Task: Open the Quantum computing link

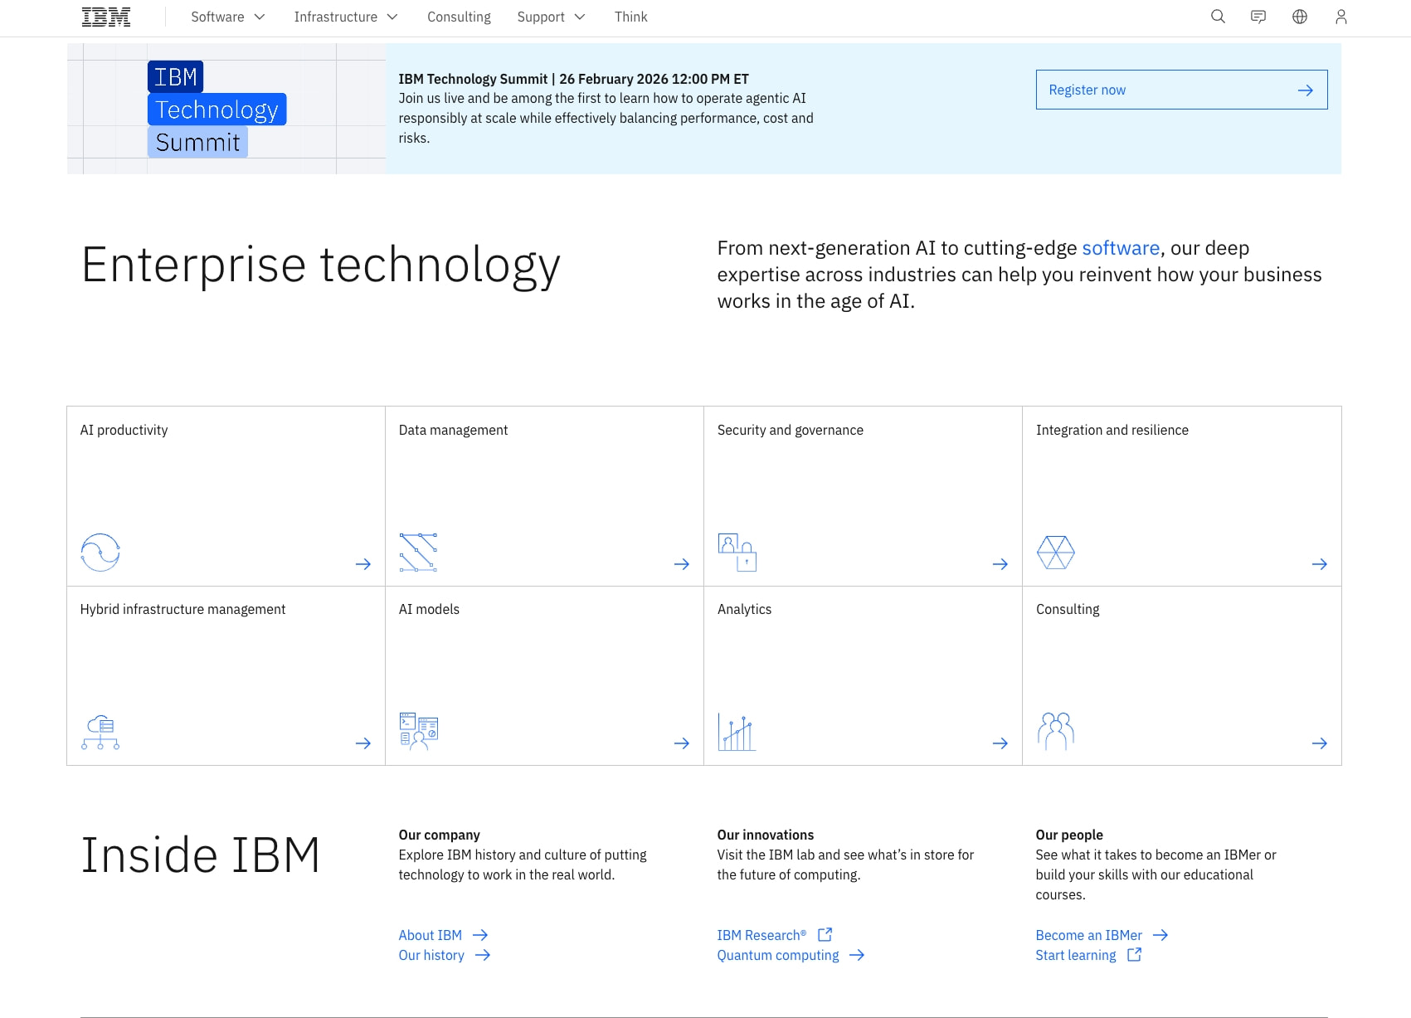Action: coord(778,955)
